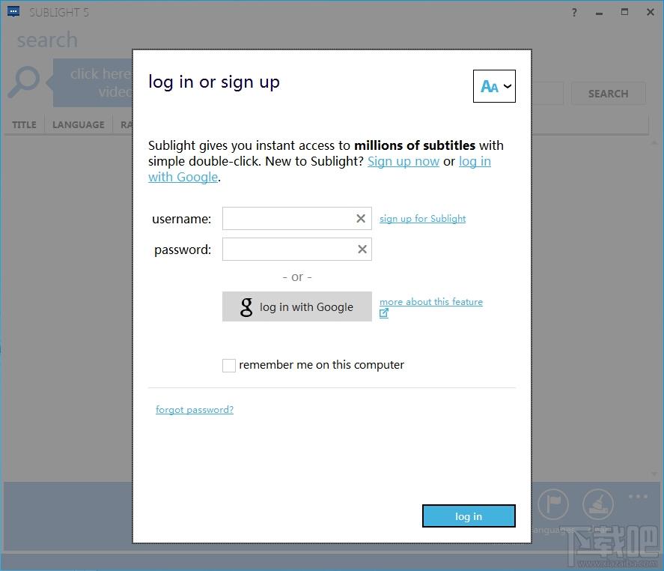The height and width of the screenshot is (571, 664).
Task: Click the SEARCH button in main window
Action: (x=608, y=94)
